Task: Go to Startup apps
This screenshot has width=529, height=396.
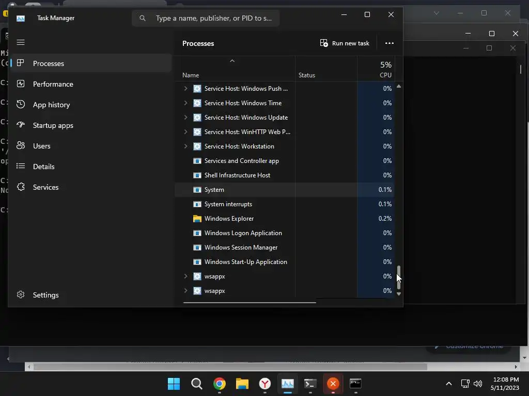Action: coord(91,125)
